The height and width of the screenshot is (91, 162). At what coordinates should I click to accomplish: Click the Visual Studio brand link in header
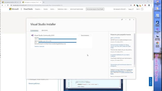tap(28, 9)
